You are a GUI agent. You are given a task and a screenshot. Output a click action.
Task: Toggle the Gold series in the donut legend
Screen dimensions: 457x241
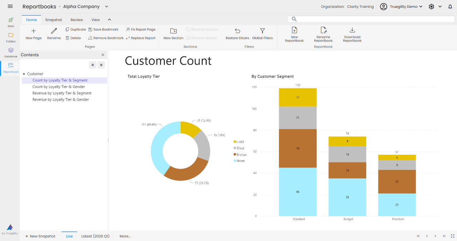coord(238,141)
